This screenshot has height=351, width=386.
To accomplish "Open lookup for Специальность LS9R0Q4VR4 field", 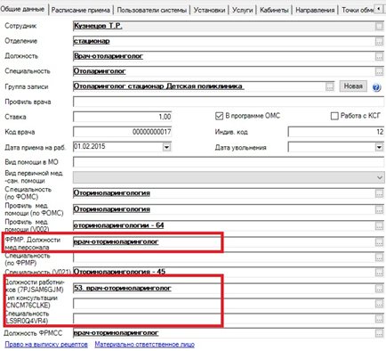I will pos(379,319).
